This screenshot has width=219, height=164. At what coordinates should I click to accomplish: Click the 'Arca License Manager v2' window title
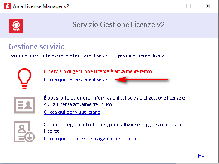click(x=41, y=6)
